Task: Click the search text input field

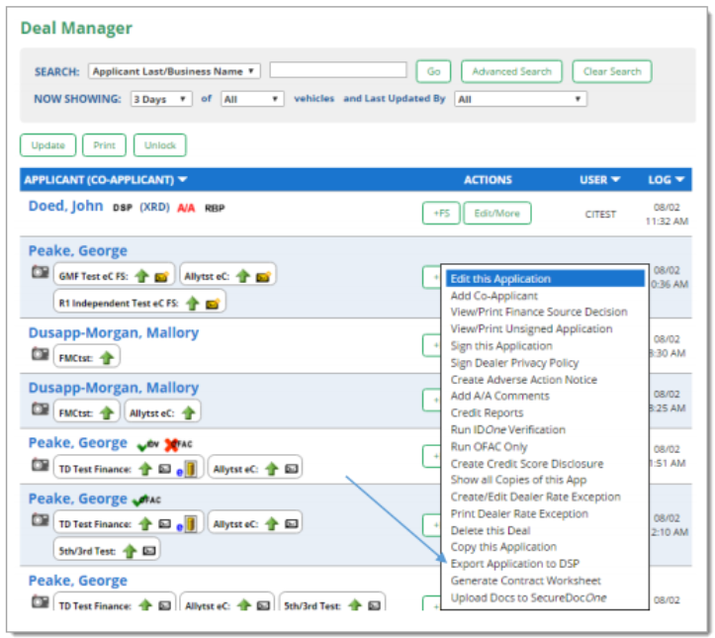Action: tap(338, 70)
